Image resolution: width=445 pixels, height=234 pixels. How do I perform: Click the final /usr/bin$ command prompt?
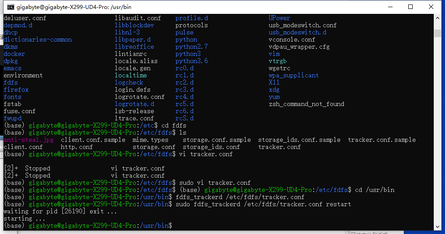click(x=88, y=225)
